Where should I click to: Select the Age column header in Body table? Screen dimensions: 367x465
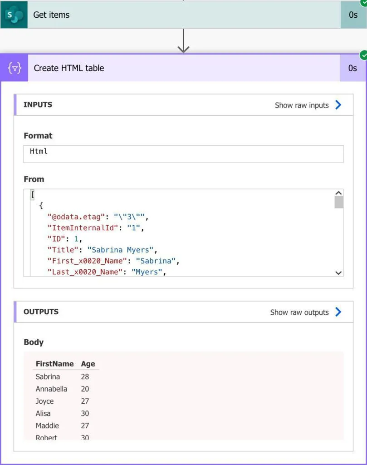[x=88, y=364]
